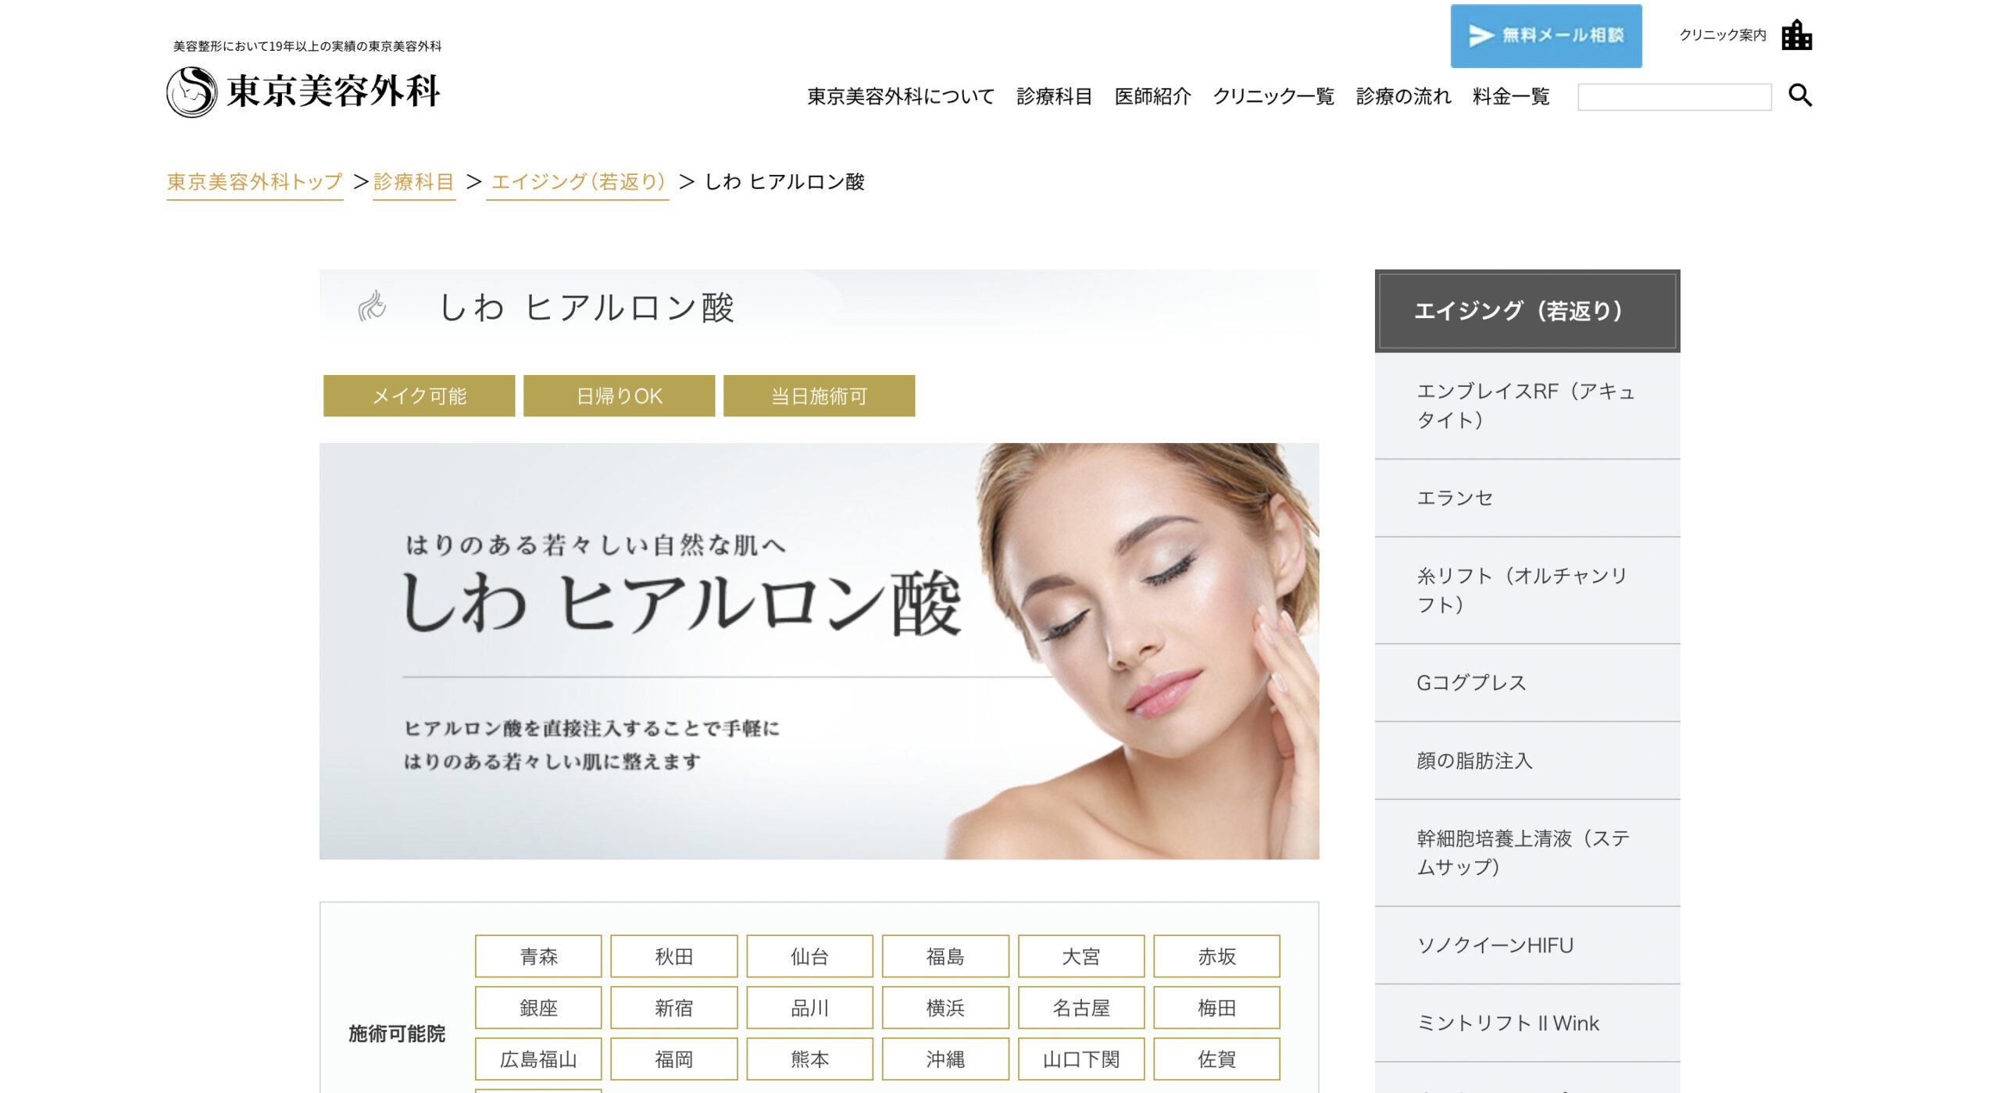This screenshot has height=1093, width=2000.
Task: Click the しわ ヒアルロン酸 hero banner image
Action: (819, 651)
